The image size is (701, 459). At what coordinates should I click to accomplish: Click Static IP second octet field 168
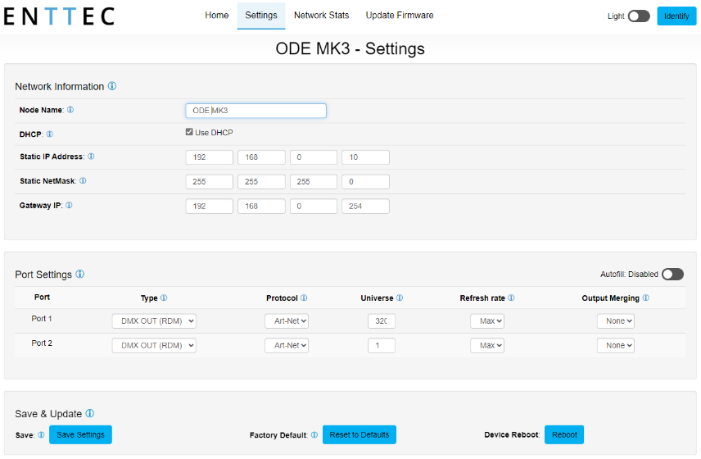pos(261,157)
